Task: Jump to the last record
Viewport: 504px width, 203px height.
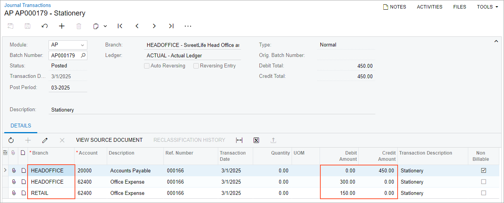Action: pos(171,26)
